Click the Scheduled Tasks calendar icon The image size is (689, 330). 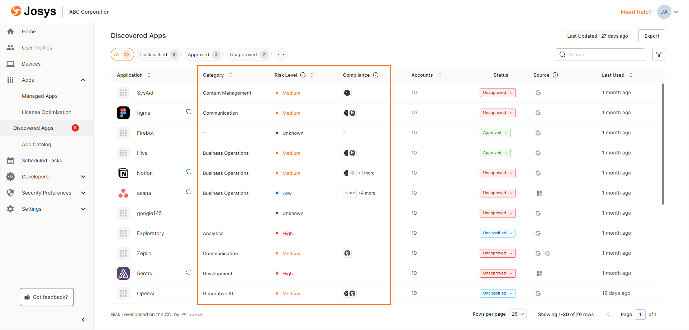click(10, 161)
